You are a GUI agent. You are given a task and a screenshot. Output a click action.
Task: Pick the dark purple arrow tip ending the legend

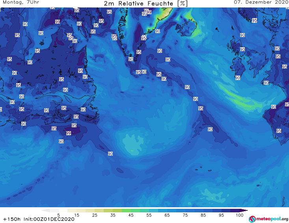[244, 210]
